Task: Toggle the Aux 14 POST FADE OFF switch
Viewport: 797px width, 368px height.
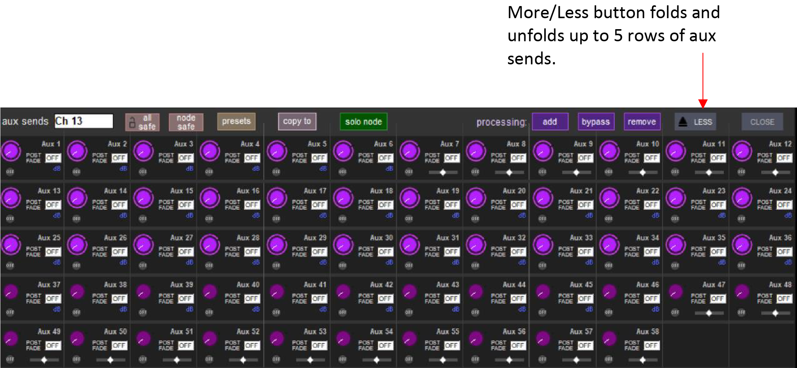Action: pos(119,205)
